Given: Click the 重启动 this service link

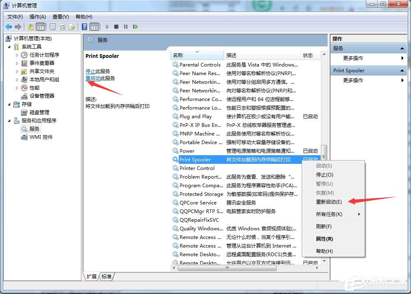Looking at the screenshot, I should click(x=93, y=78).
